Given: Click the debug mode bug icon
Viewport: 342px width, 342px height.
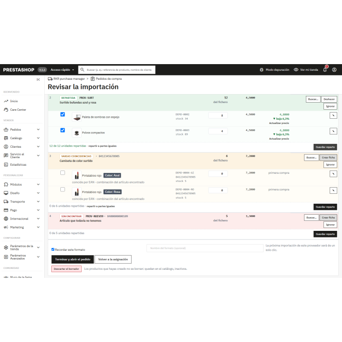Looking at the screenshot, I should coord(262,69).
